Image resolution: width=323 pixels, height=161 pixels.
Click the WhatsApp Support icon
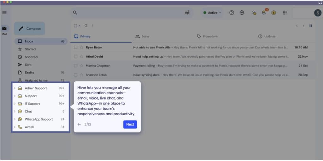pos(20,119)
